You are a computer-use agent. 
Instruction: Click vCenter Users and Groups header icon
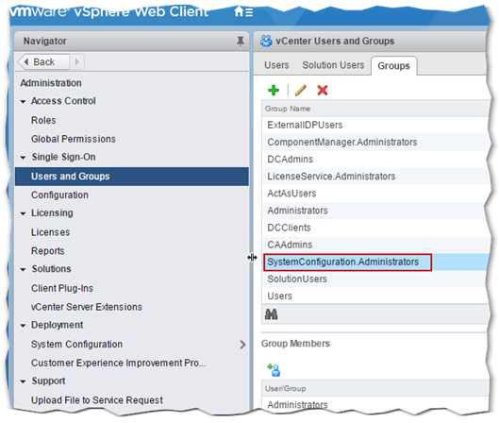266,41
